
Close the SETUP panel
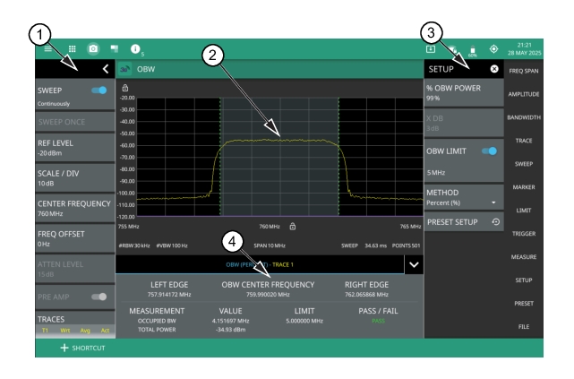click(493, 69)
